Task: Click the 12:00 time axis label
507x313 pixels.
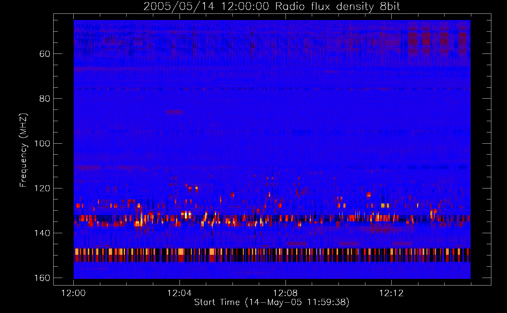Action: coord(74,293)
